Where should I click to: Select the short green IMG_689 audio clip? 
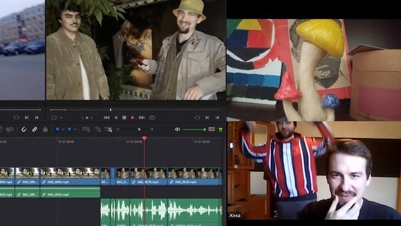point(28,193)
